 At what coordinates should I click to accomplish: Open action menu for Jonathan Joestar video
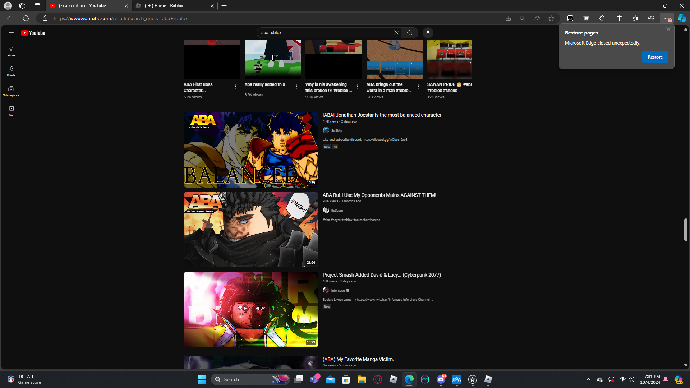click(x=515, y=114)
